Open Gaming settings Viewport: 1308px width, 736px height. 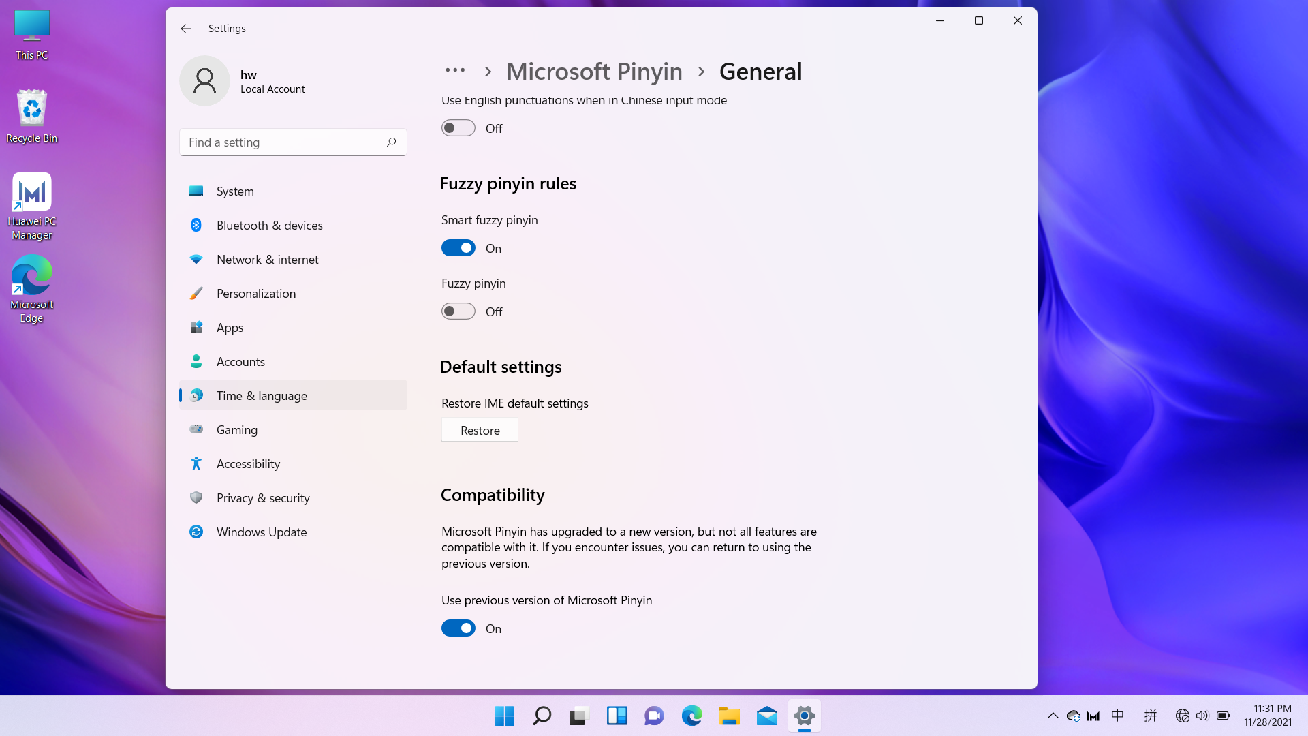coord(293,430)
